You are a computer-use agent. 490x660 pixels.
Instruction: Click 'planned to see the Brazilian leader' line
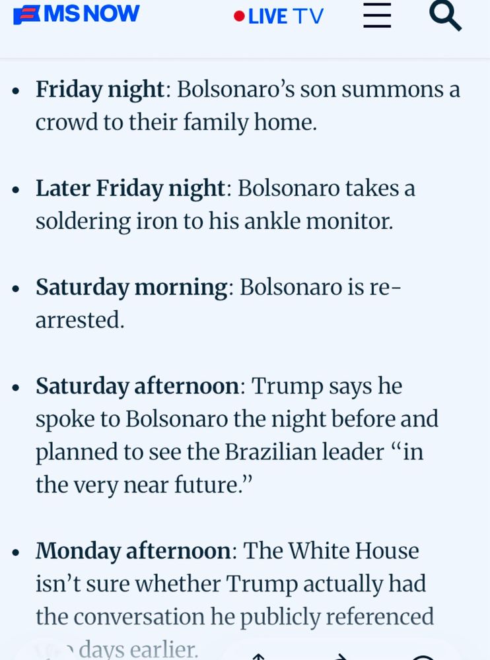(x=210, y=452)
